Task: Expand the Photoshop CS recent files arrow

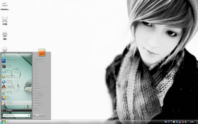Action: tap(30, 61)
